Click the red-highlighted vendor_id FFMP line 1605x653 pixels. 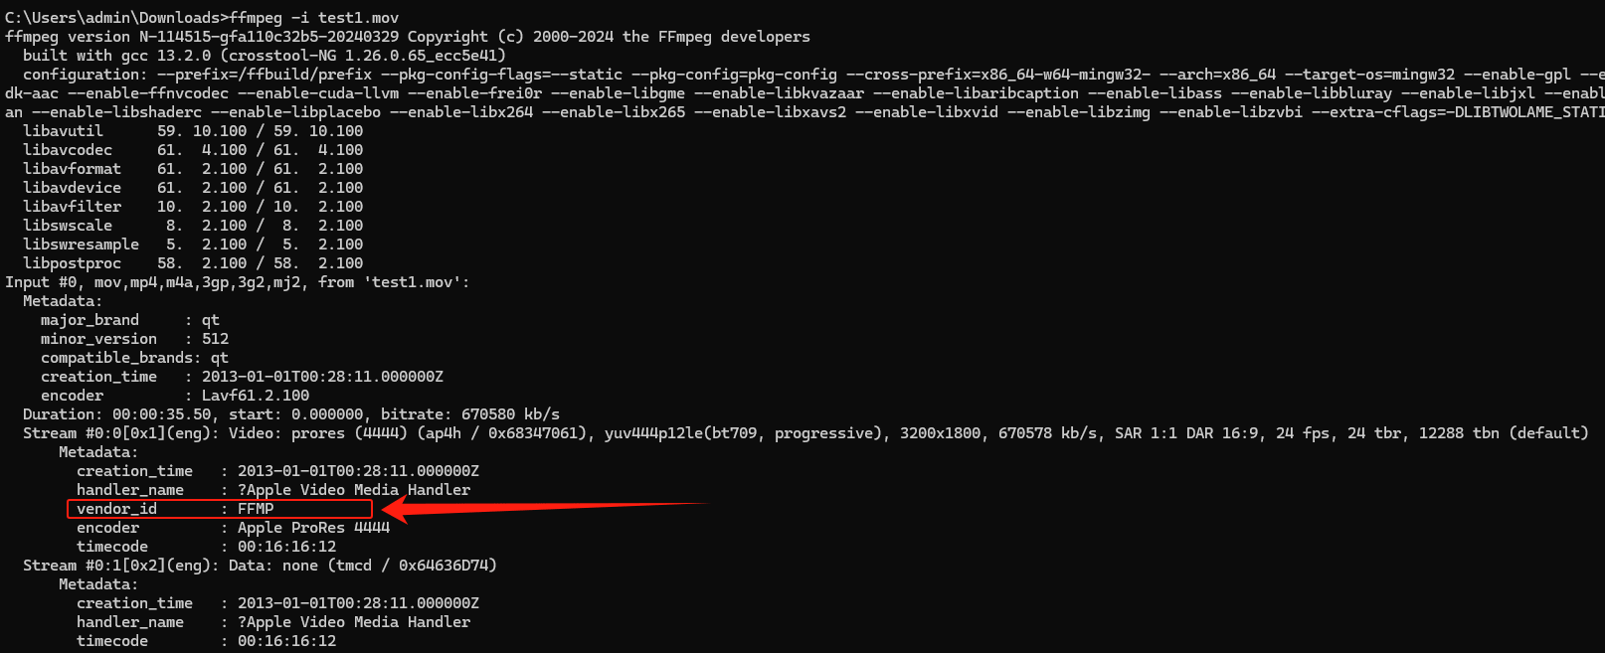219,509
